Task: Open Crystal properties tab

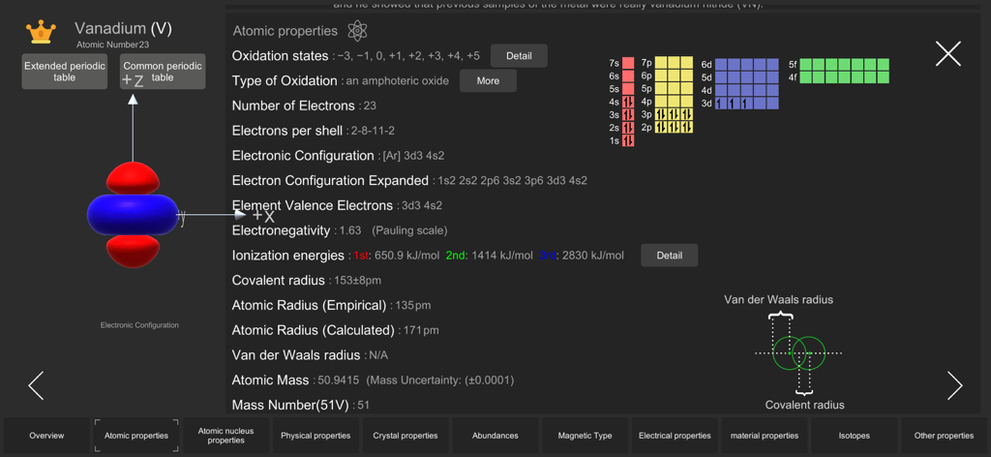Action: [405, 436]
